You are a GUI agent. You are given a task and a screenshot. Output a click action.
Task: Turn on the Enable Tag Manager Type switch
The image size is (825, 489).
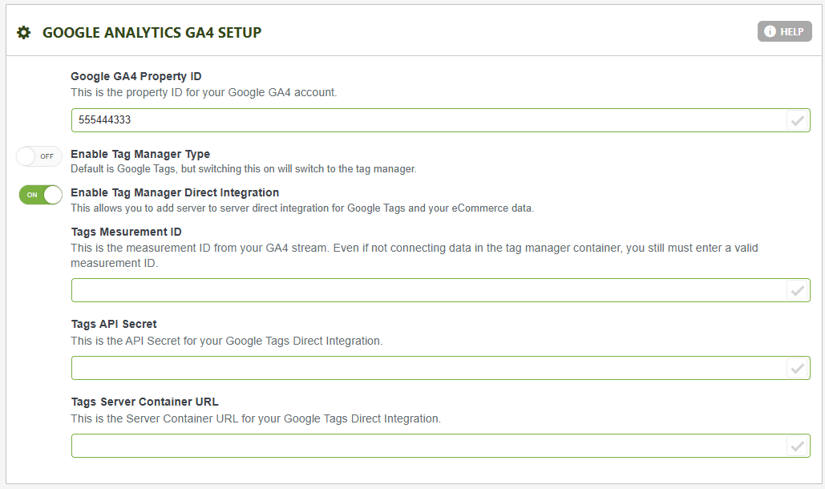39,156
